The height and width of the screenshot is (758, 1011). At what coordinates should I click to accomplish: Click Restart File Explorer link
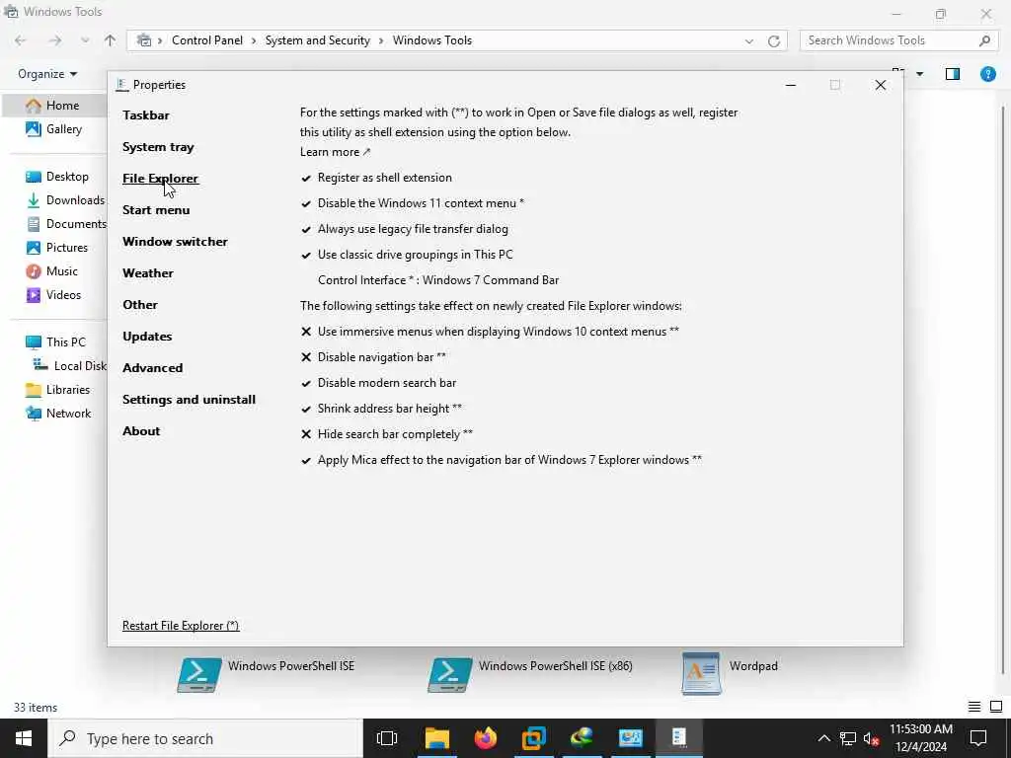click(x=181, y=625)
